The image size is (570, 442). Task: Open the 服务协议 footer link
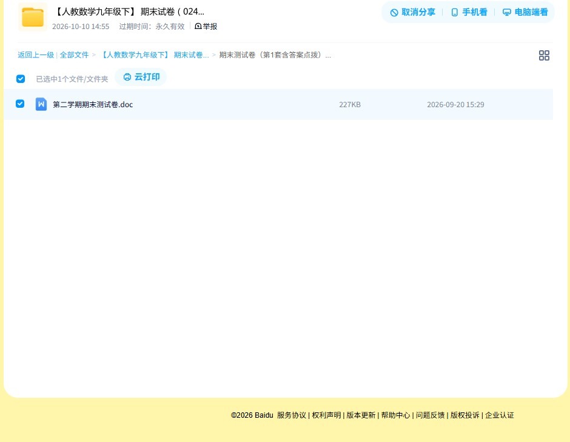point(292,415)
